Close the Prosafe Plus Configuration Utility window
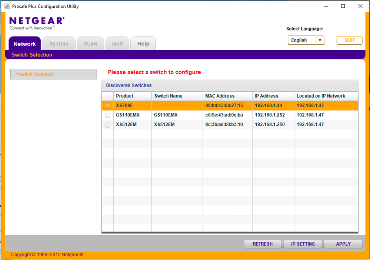370x260 pixels. 360,6
